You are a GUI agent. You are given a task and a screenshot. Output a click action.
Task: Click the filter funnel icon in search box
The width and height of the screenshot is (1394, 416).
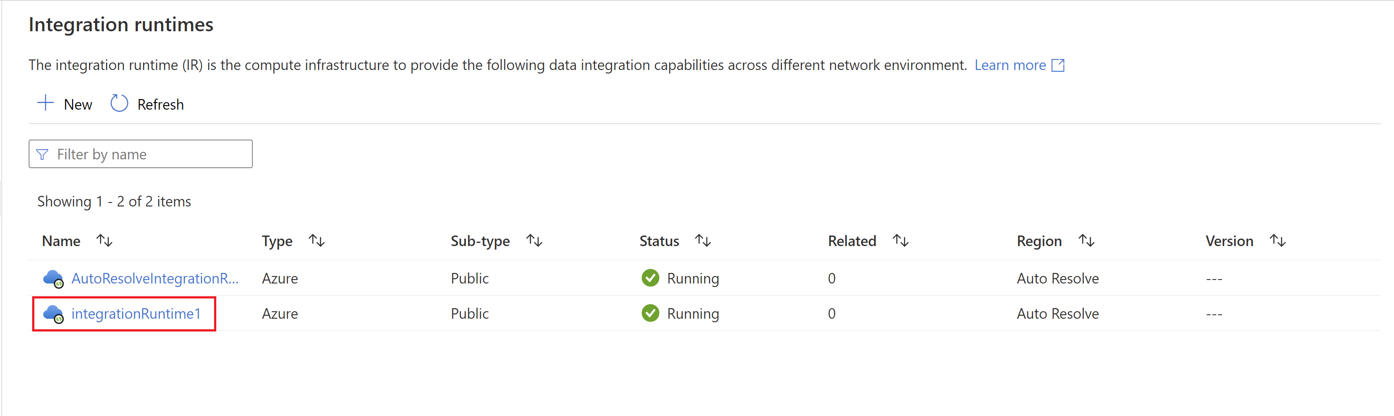point(42,154)
